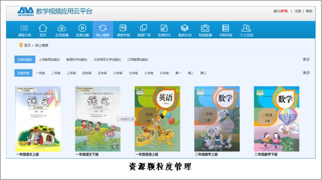Filter by 高二
The height and width of the screenshot is (180, 322).
tap(191, 73)
